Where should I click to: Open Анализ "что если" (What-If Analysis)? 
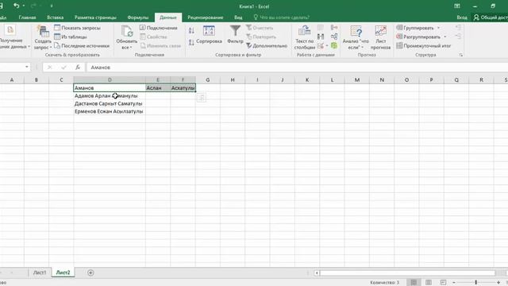click(356, 37)
